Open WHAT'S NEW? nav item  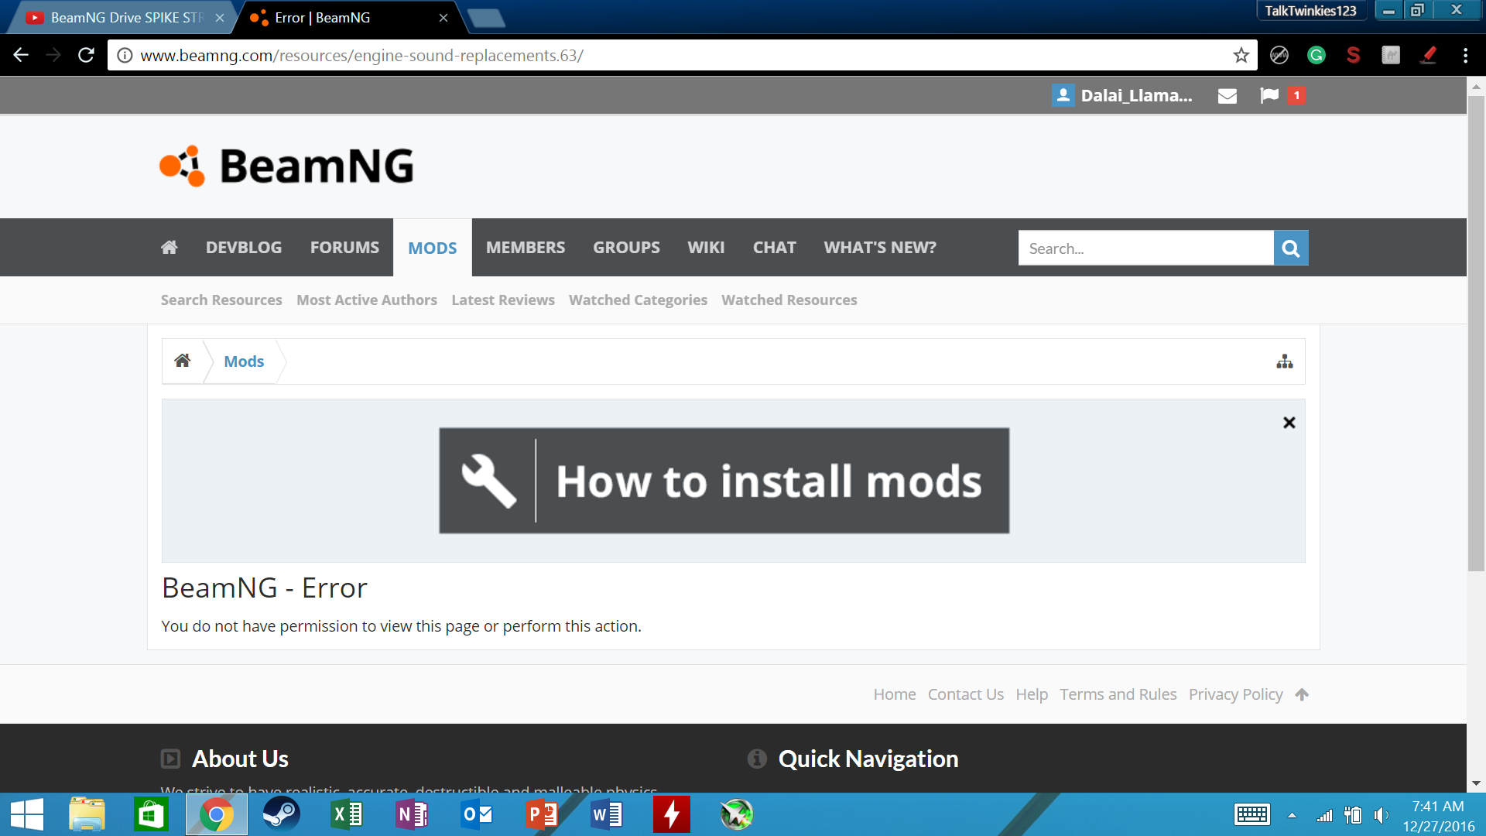click(x=880, y=247)
